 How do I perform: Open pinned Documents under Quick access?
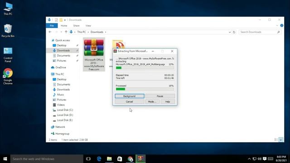pos(63,56)
